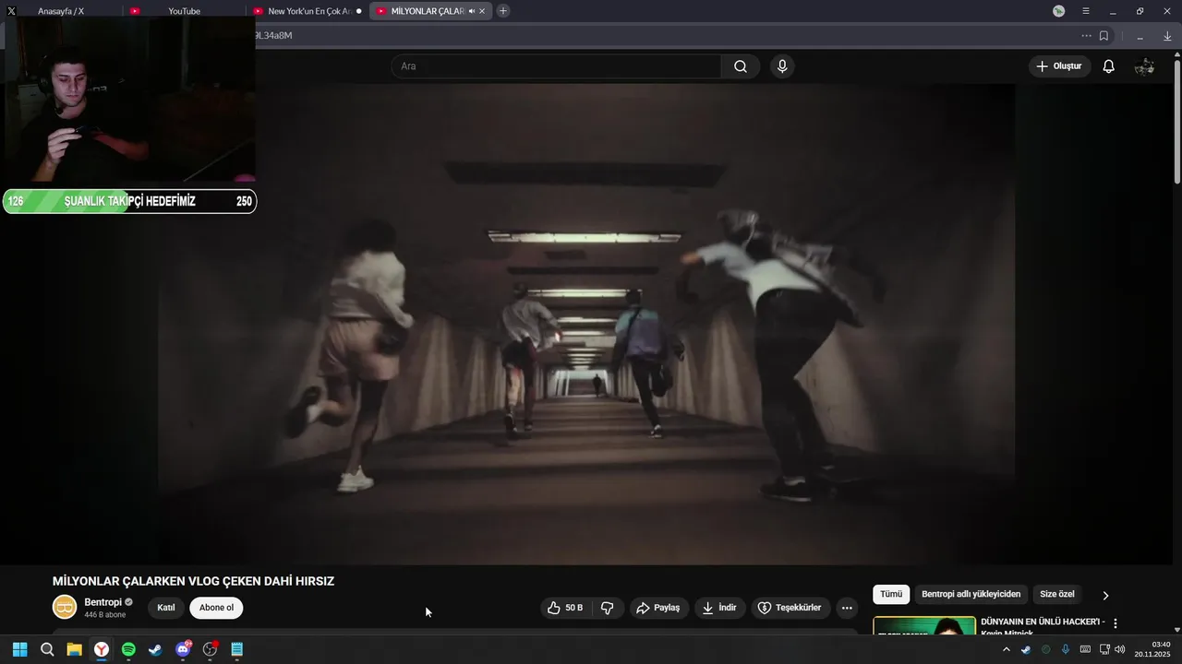Switch to the Anasayfa / X tab
1182x664 pixels.
pos(61,11)
